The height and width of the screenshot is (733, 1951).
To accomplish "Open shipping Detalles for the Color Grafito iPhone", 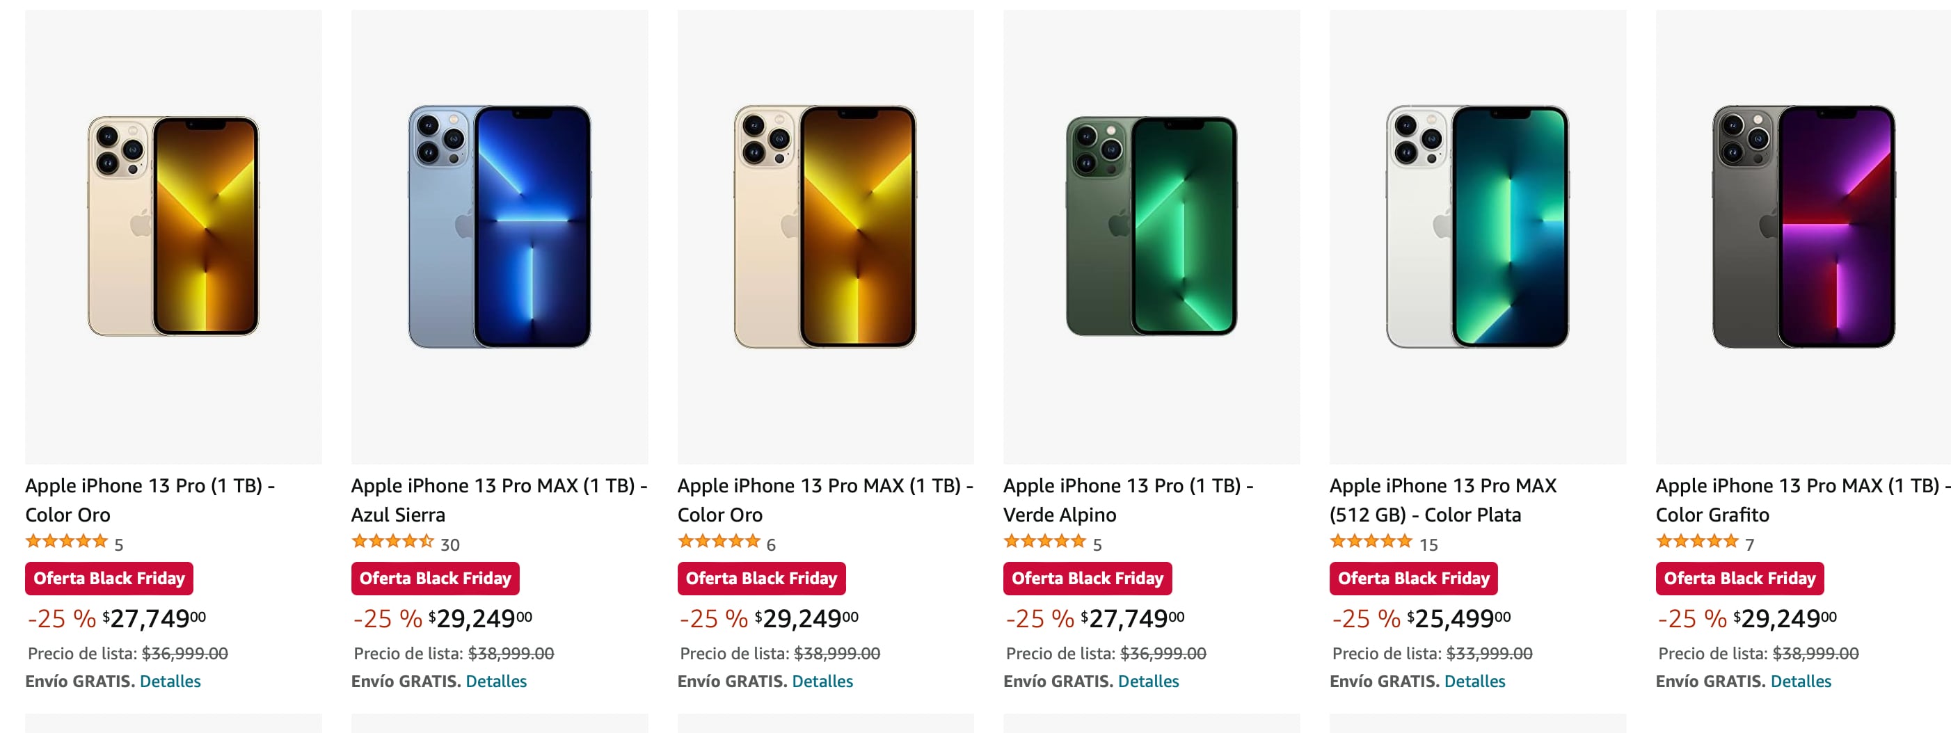I will [1800, 682].
